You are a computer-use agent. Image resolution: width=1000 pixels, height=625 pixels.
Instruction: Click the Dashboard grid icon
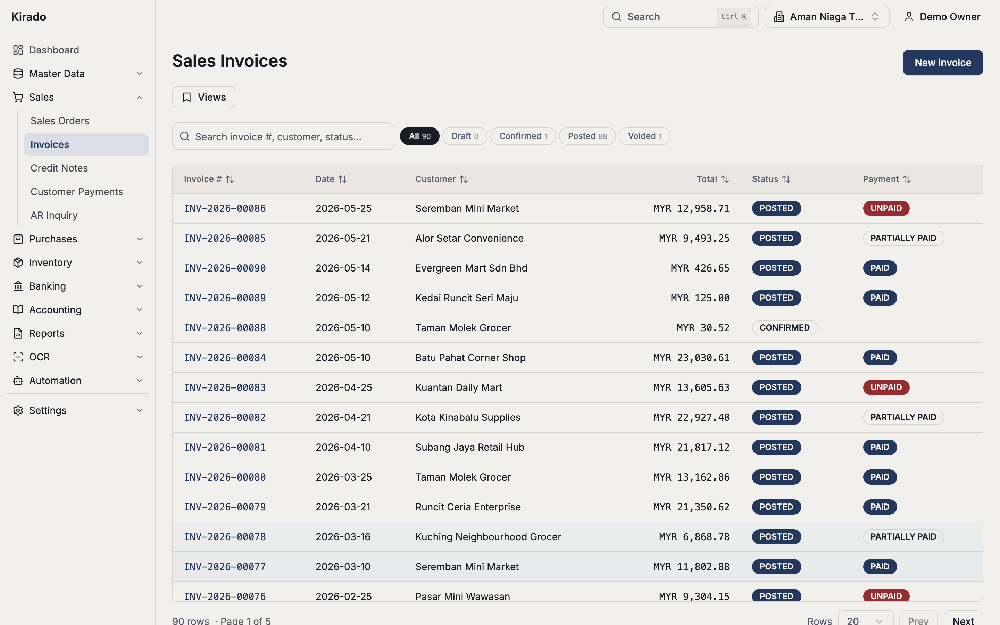click(x=18, y=50)
